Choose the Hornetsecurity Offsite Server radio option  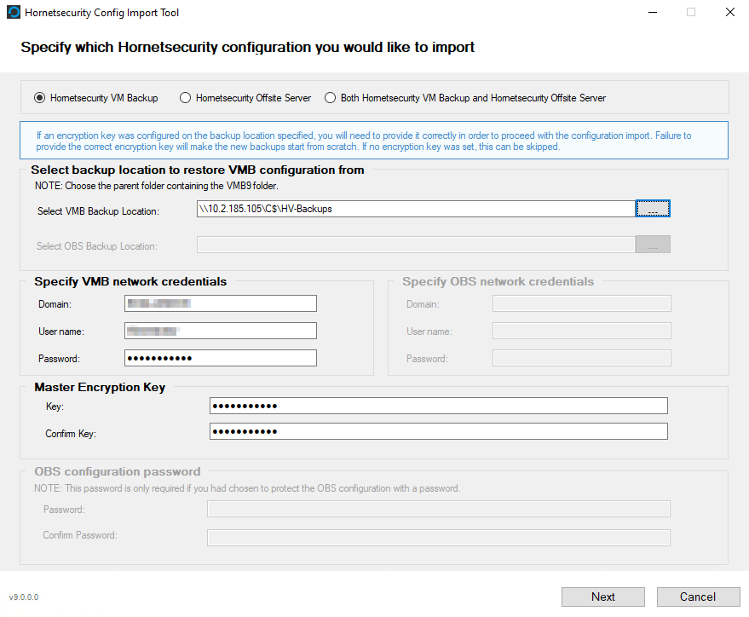click(185, 98)
